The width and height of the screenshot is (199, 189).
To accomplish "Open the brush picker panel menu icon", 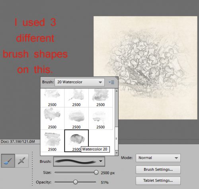I will click(111, 82).
